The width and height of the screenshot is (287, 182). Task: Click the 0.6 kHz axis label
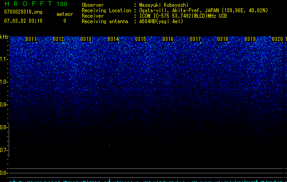click(x=4, y=173)
